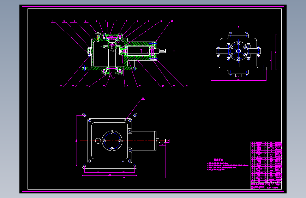
Task: Select the sectional front view of the gearbox
Action: (x=124, y=56)
